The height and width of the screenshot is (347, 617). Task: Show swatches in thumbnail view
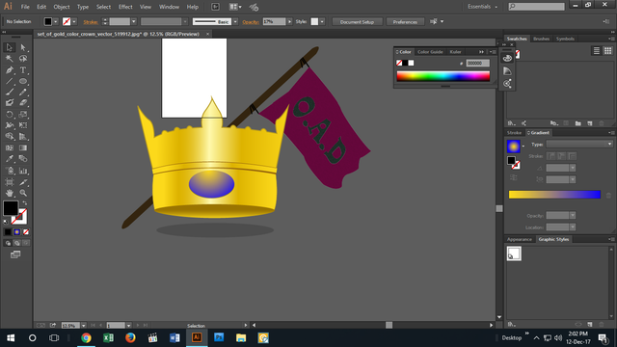coord(608,51)
